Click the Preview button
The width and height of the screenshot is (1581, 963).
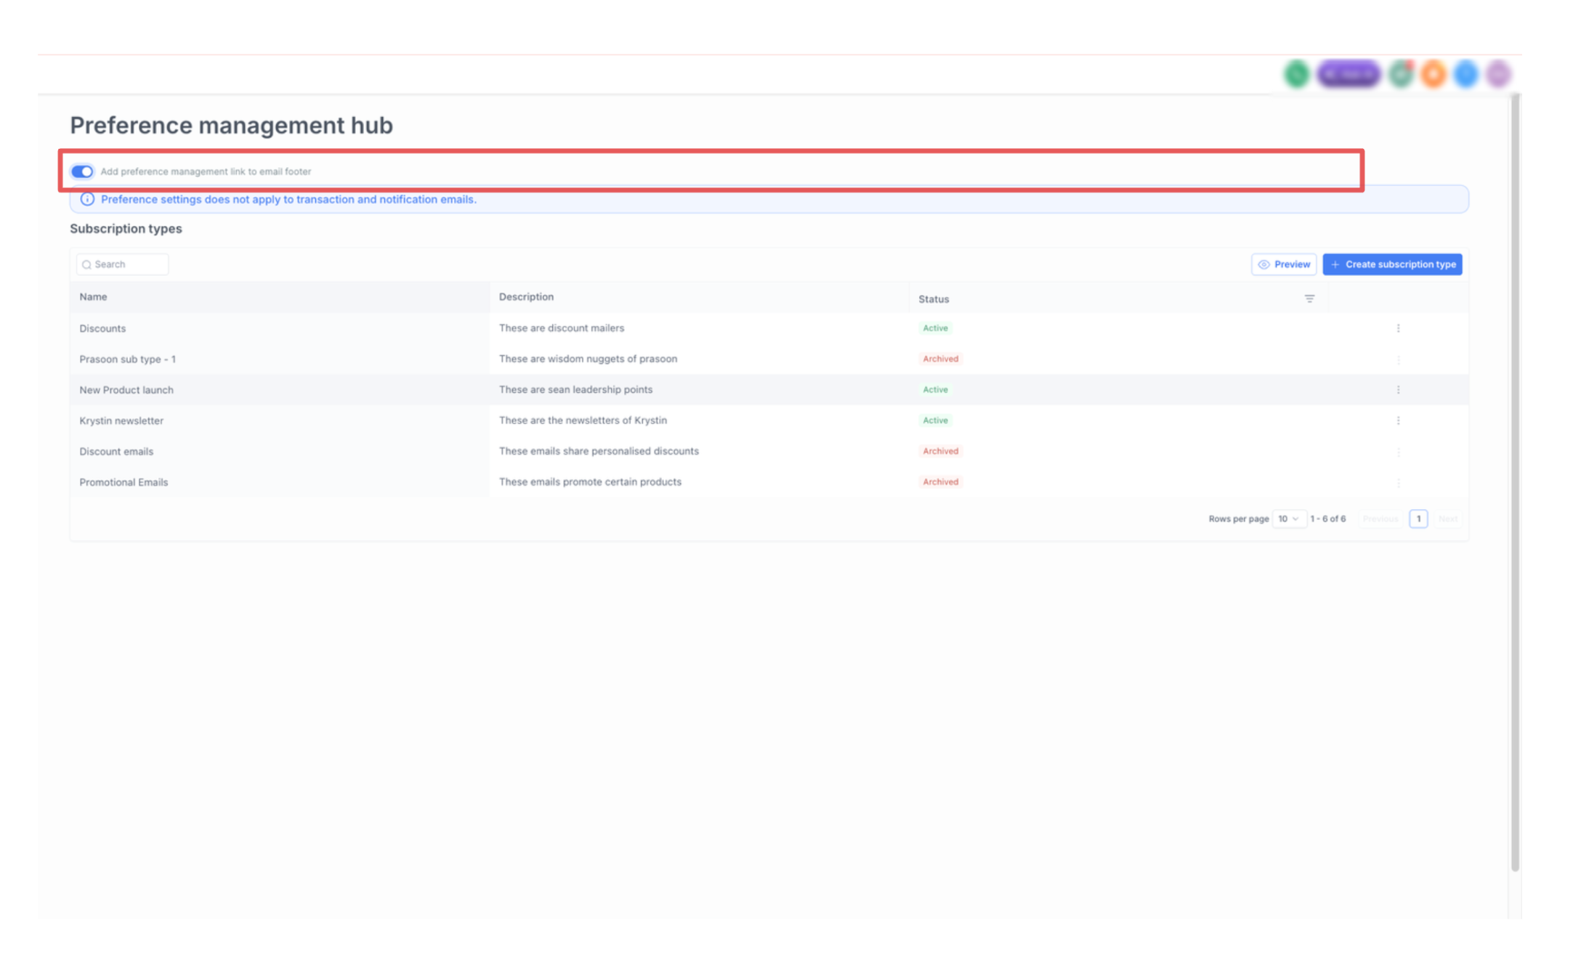[1284, 264]
